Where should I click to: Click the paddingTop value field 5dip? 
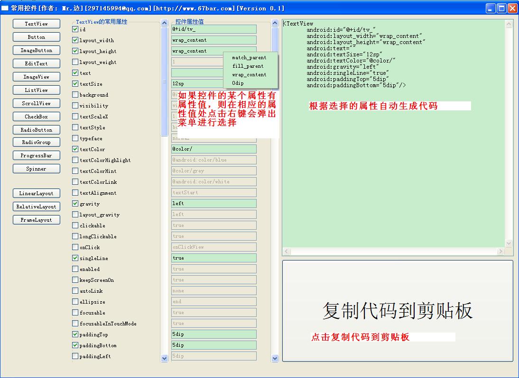click(x=214, y=334)
